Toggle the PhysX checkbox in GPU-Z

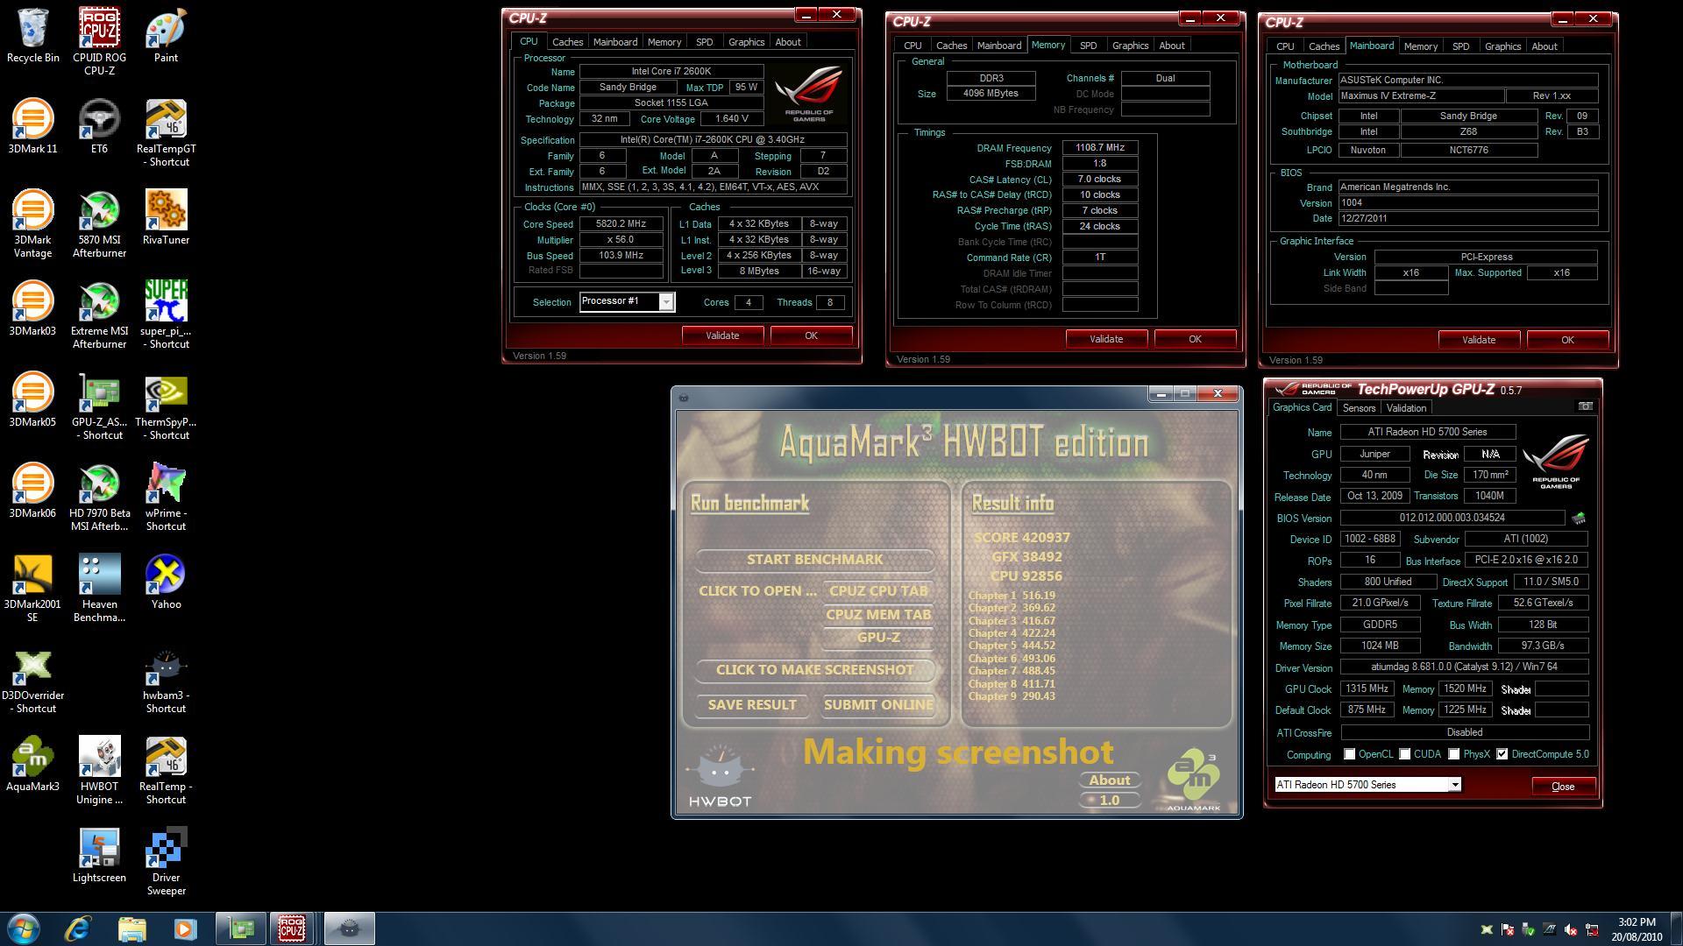1454,754
